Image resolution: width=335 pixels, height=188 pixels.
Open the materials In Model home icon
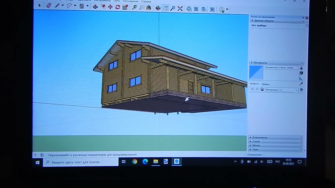point(262,89)
